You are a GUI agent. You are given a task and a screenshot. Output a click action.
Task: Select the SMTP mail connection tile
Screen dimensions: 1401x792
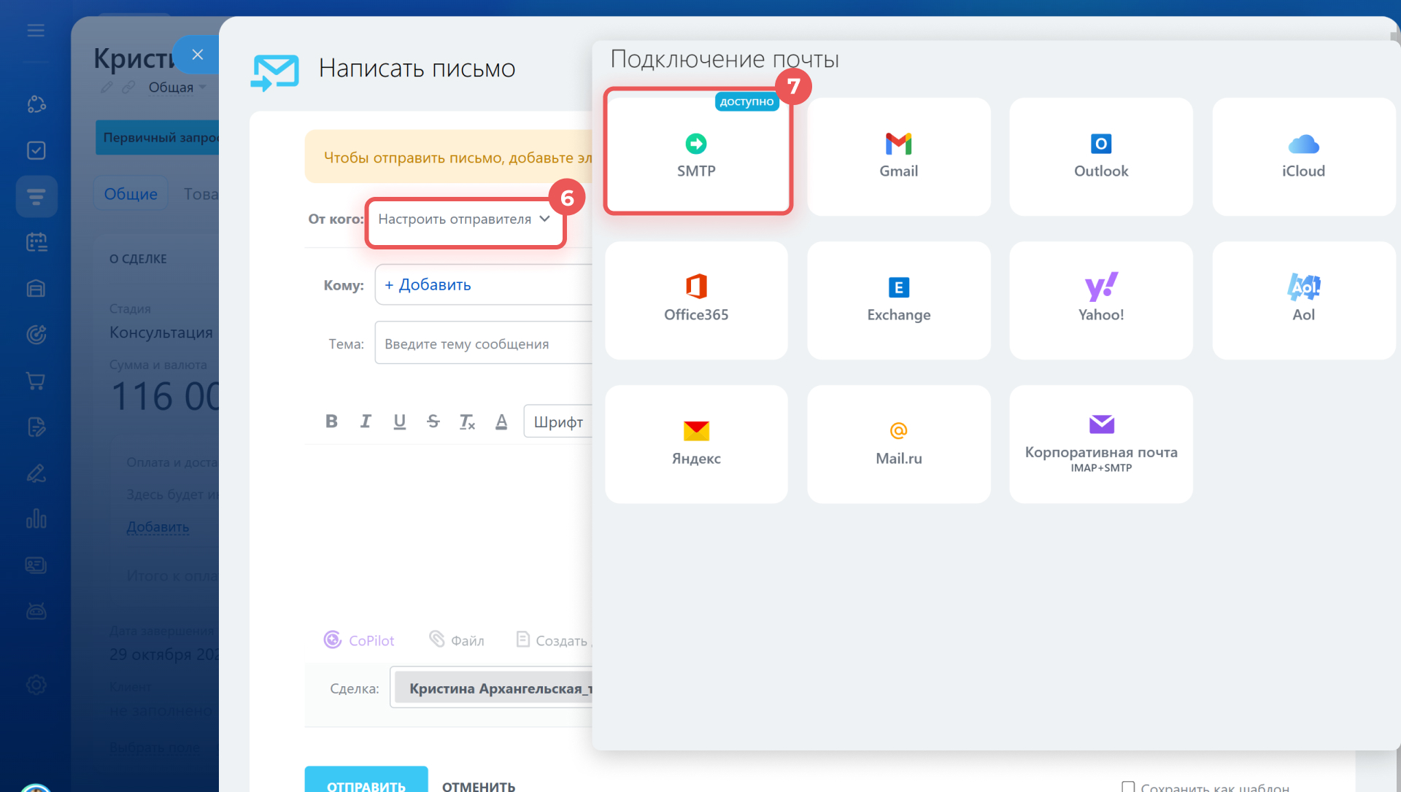696,155
